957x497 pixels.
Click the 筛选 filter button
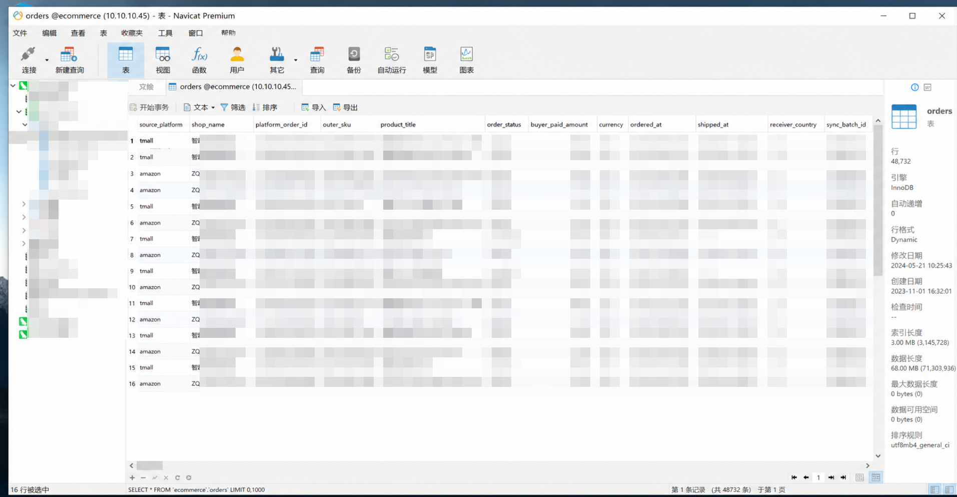pyautogui.click(x=233, y=108)
